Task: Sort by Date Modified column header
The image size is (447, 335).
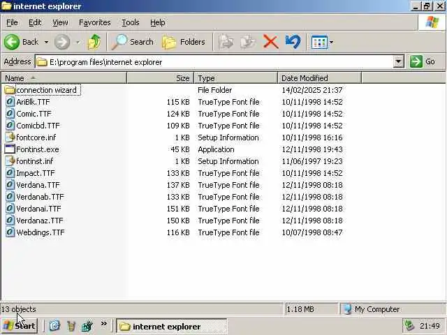Action: point(319,78)
